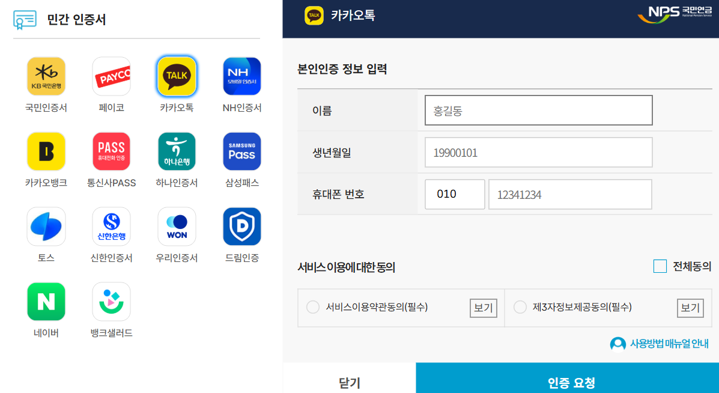Viewport: 719px width, 393px height.
Task: Focus the 생년월일 input field
Action: pyautogui.click(x=538, y=152)
